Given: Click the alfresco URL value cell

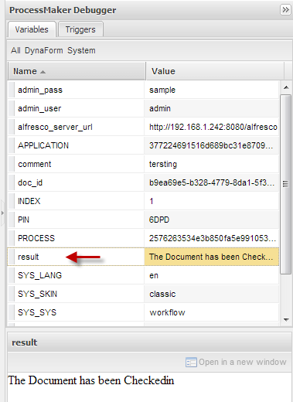Looking at the screenshot, I should tap(212, 127).
